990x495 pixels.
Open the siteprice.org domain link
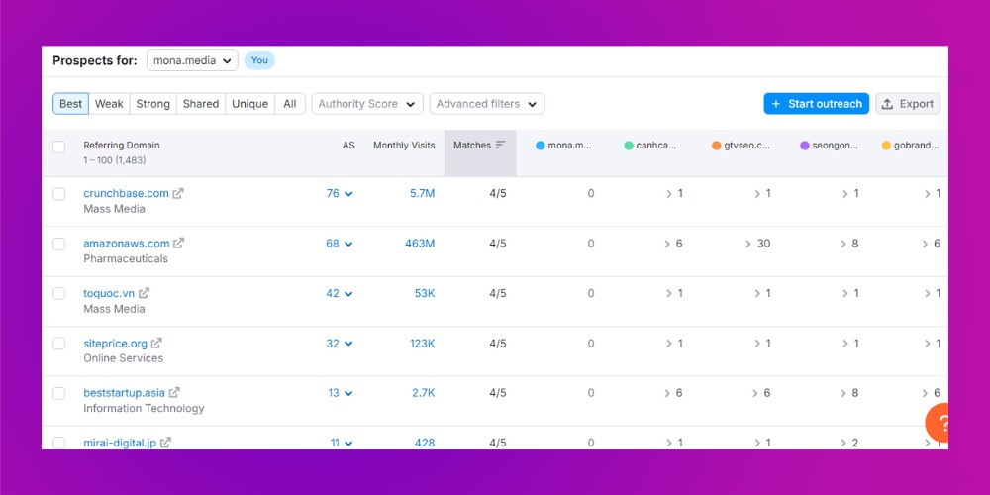tap(115, 343)
